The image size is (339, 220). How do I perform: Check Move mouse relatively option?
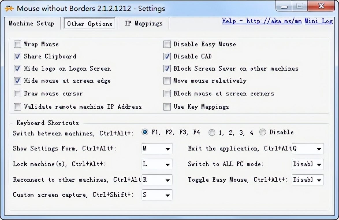(x=167, y=81)
